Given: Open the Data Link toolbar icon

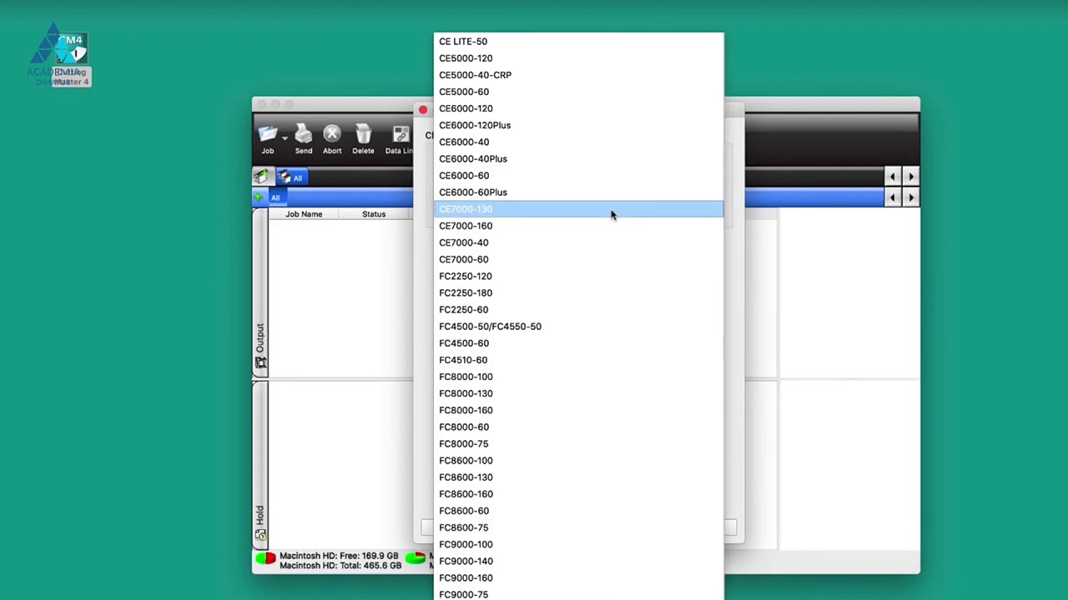Looking at the screenshot, I should tap(401, 134).
